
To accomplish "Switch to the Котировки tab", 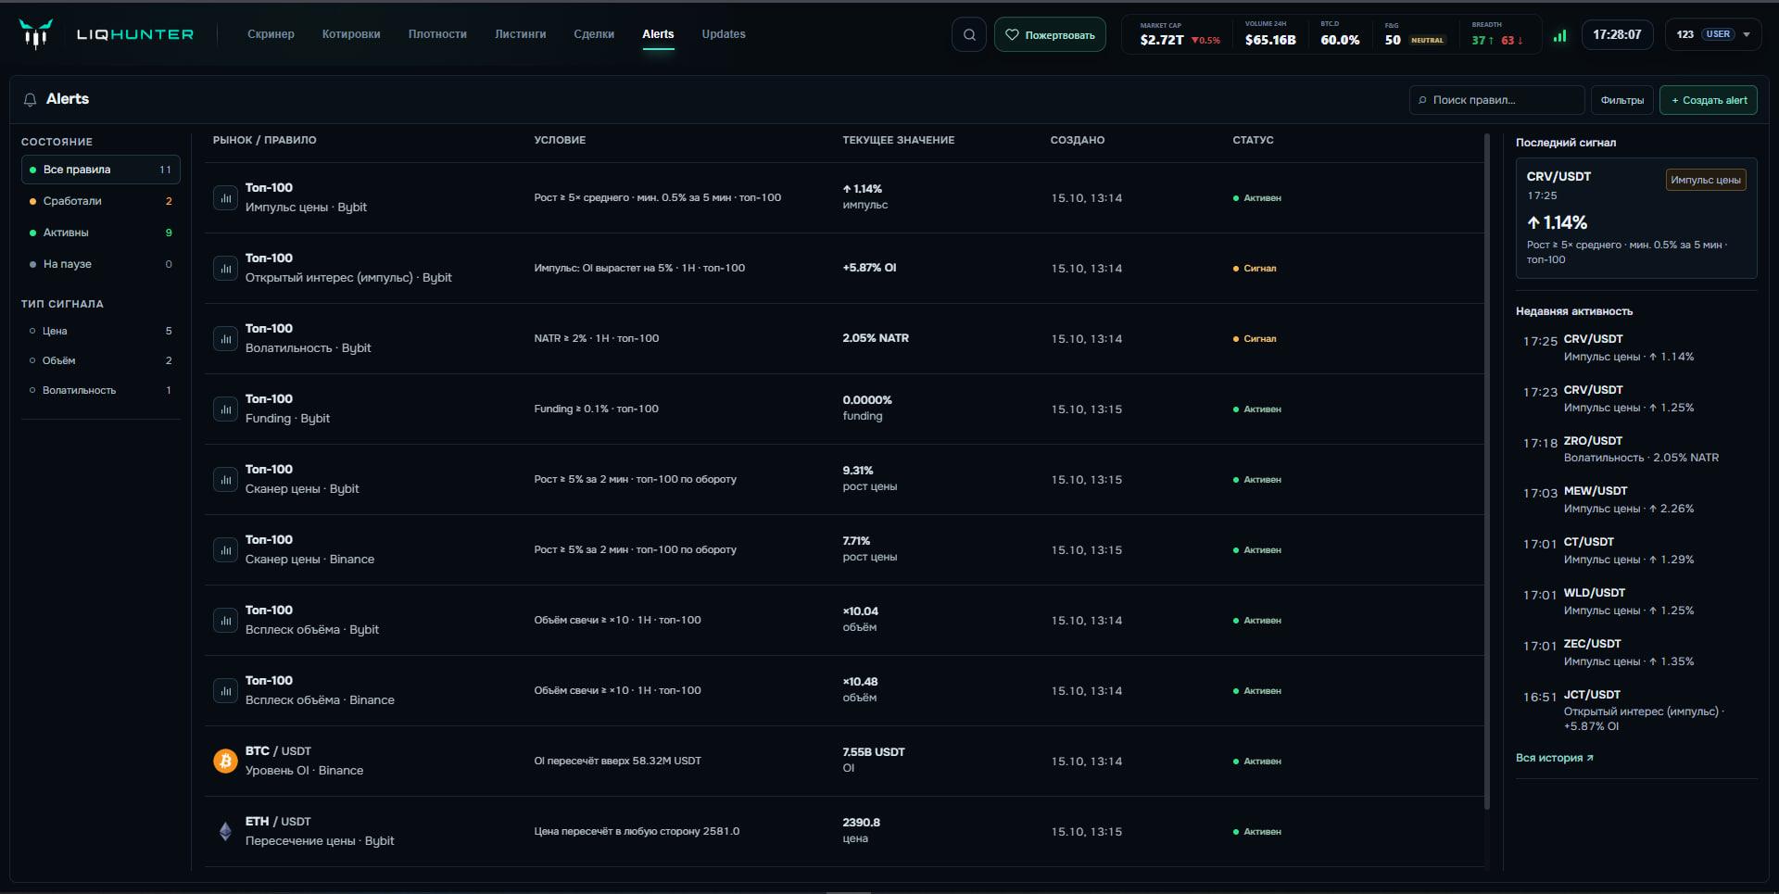I will (x=351, y=34).
